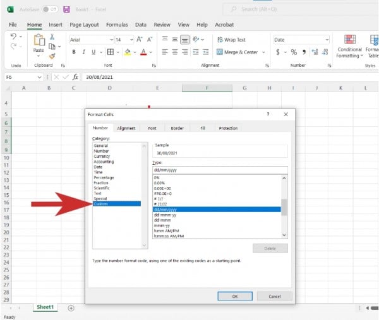This screenshot has height=320, width=379.
Task: Open the number format Date dropdown
Action: (x=327, y=40)
